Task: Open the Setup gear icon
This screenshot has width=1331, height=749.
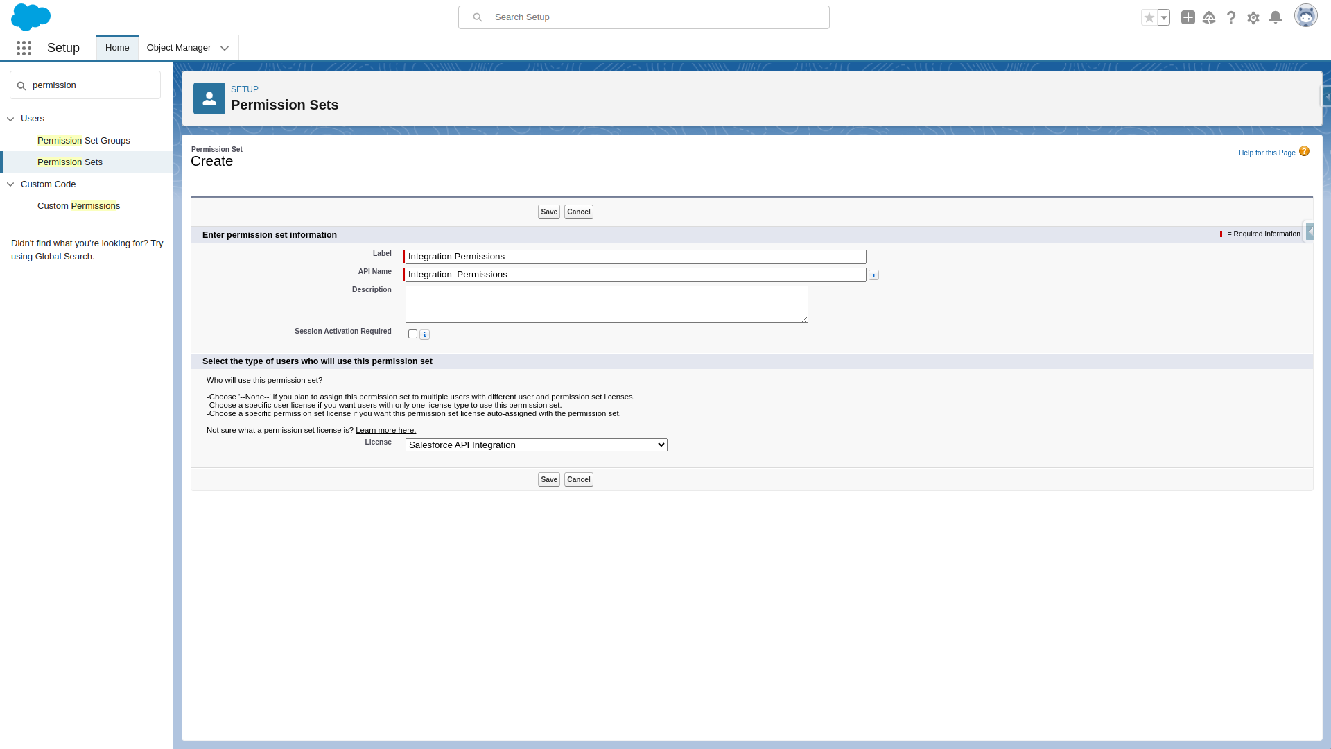Action: (x=1253, y=17)
